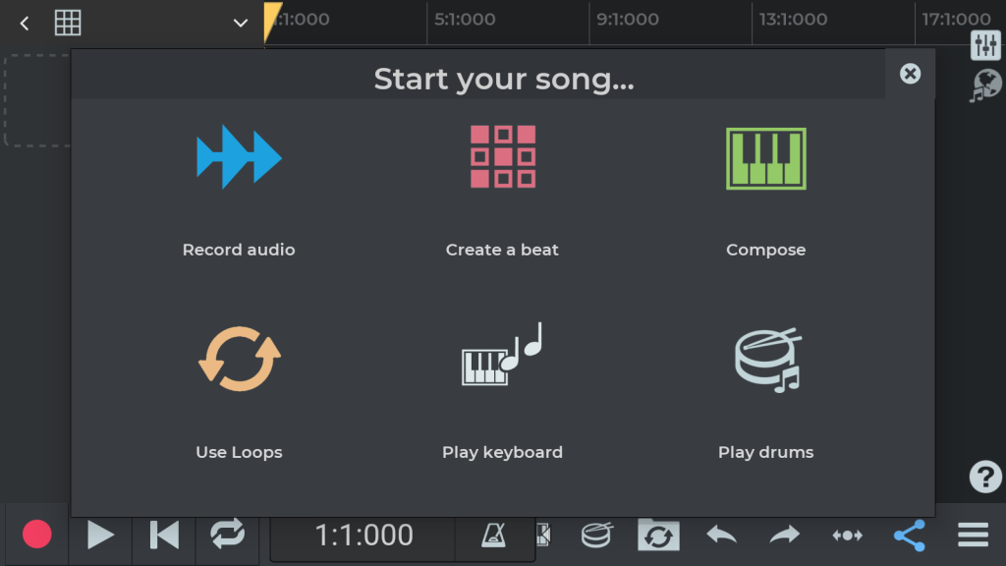Open the drum pad icon in toolbar

coord(596,536)
